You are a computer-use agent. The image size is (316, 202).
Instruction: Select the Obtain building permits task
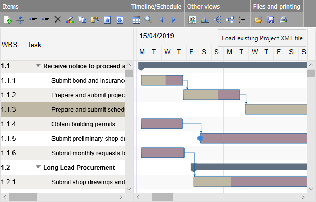62,124
